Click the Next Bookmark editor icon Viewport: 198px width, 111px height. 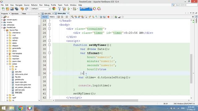(93, 17)
